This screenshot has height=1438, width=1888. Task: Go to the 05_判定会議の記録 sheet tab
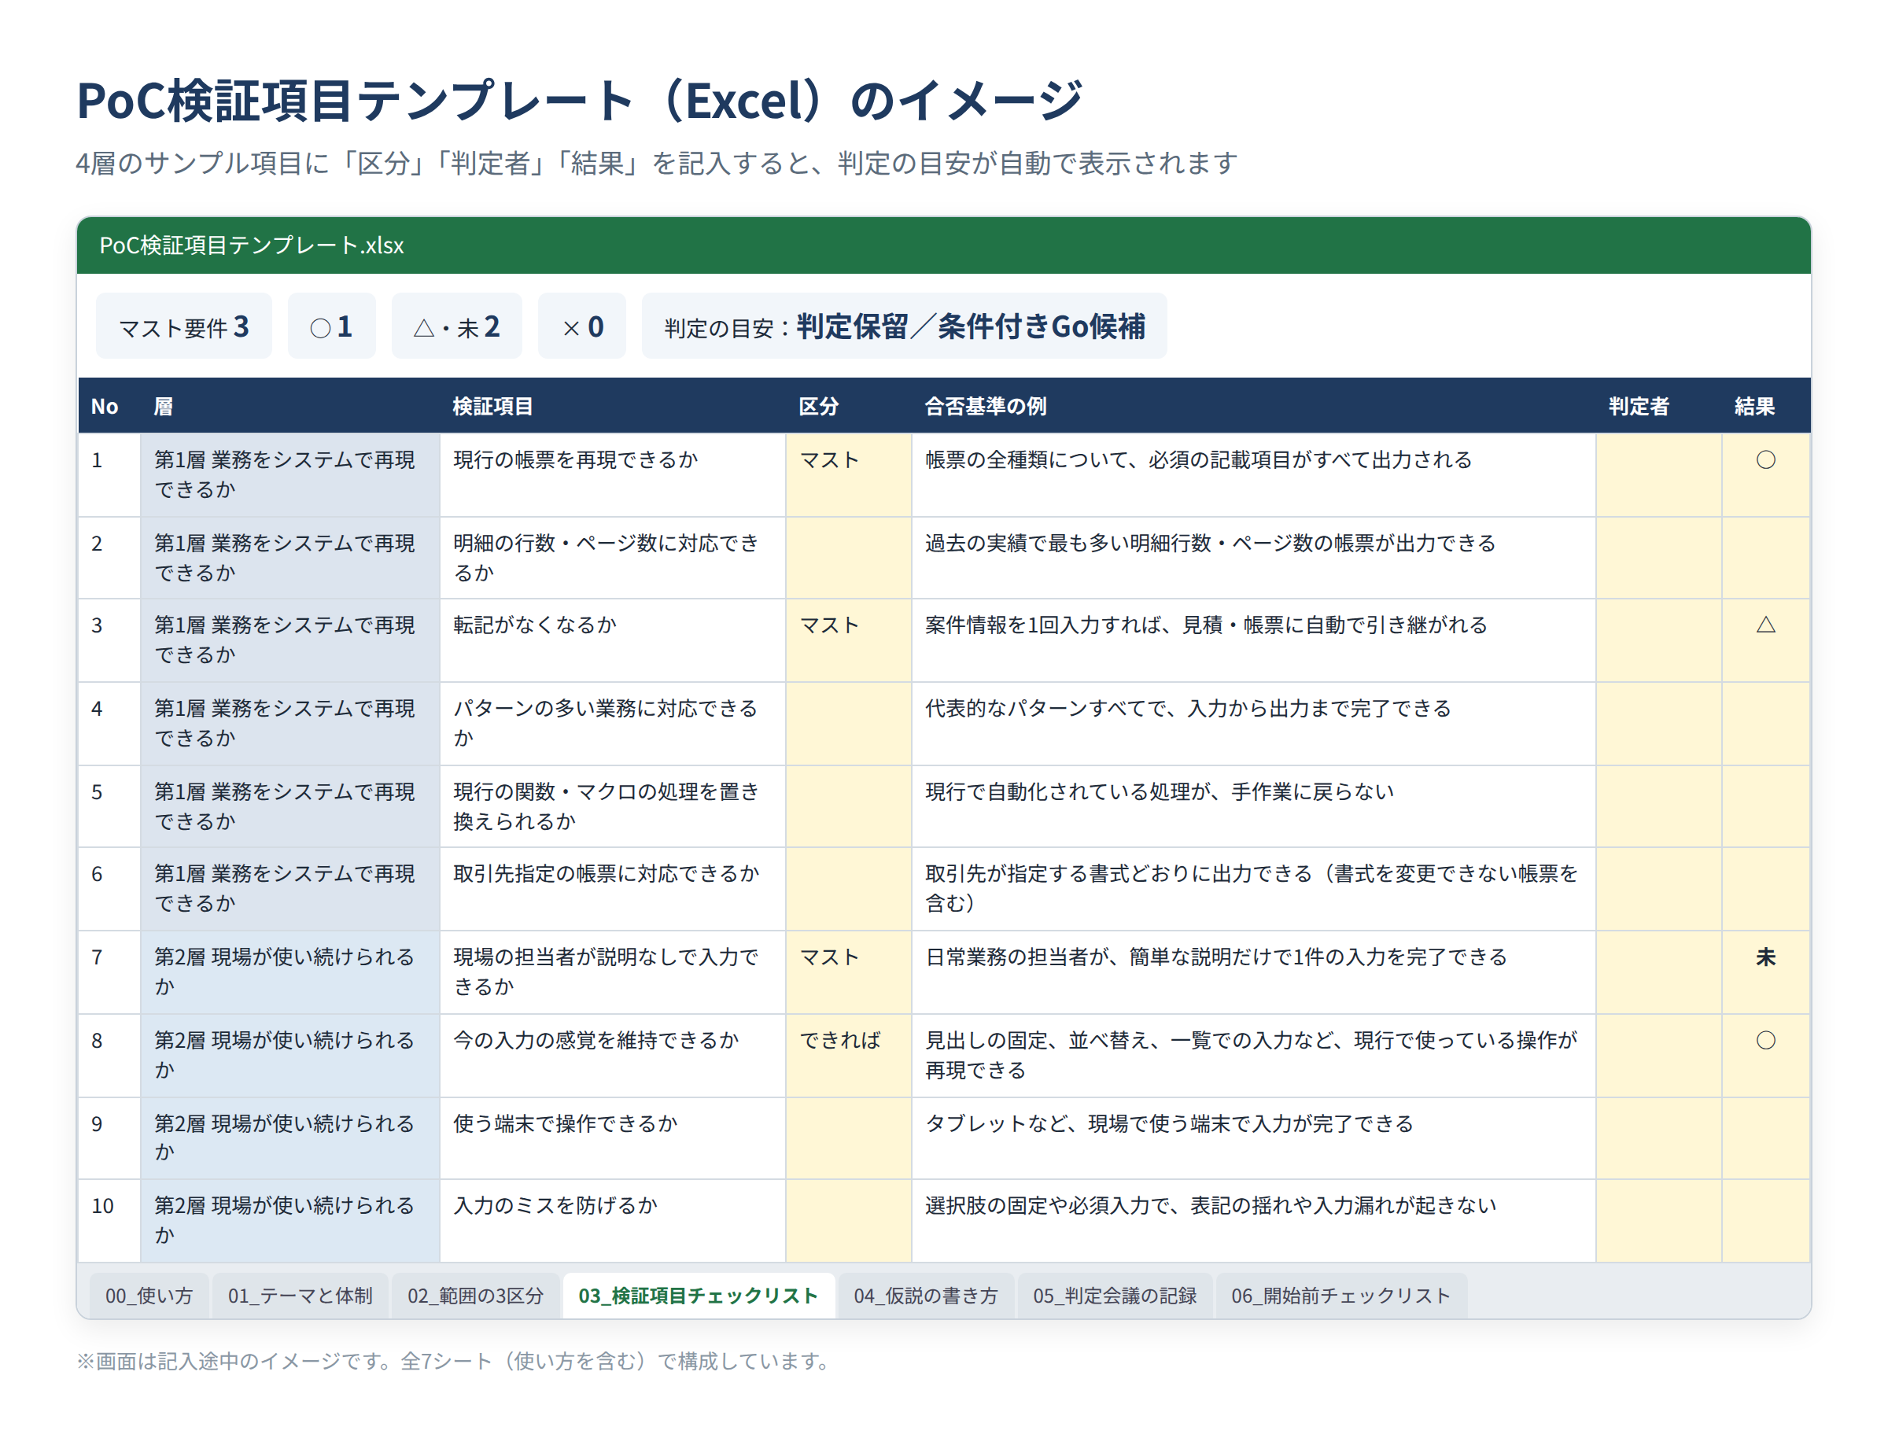1115,1295
